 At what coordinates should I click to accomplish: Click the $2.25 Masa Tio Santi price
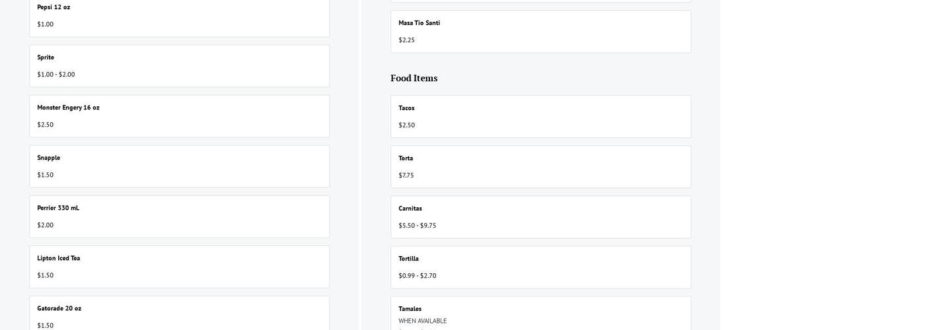point(406,40)
